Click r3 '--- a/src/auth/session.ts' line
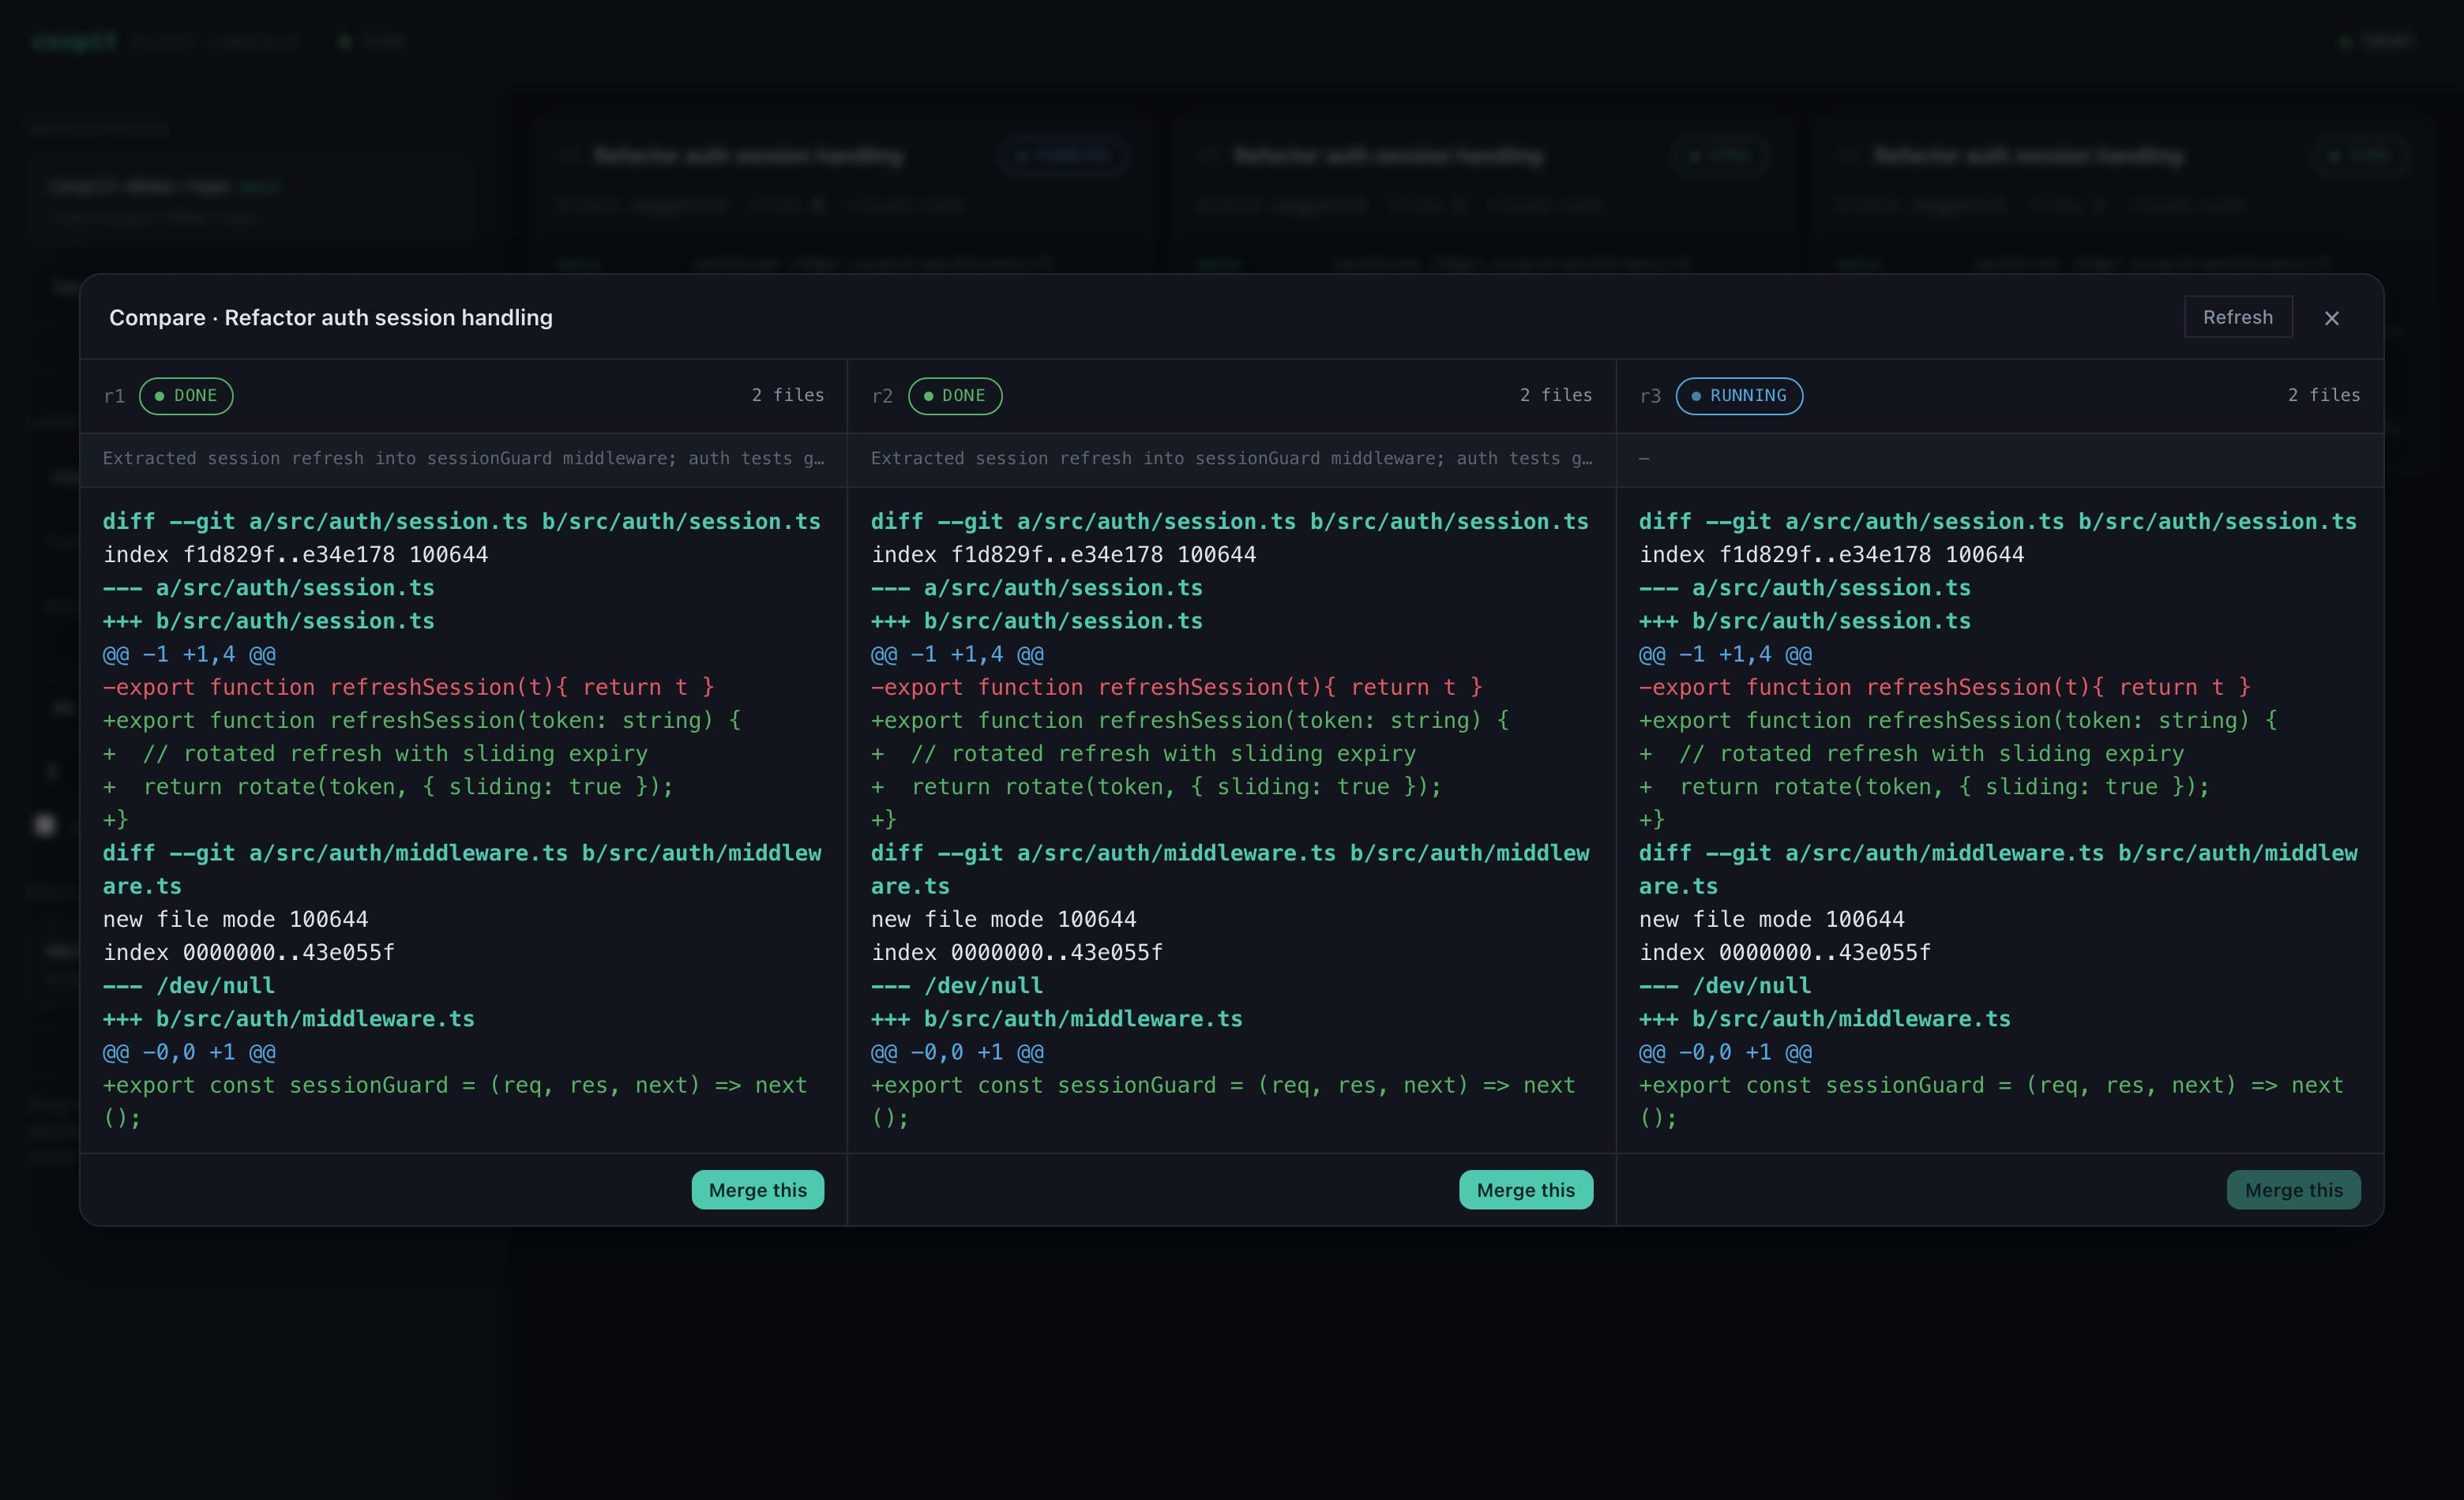Image resolution: width=2464 pixels, height=1500 pixels. point(1805,587)
